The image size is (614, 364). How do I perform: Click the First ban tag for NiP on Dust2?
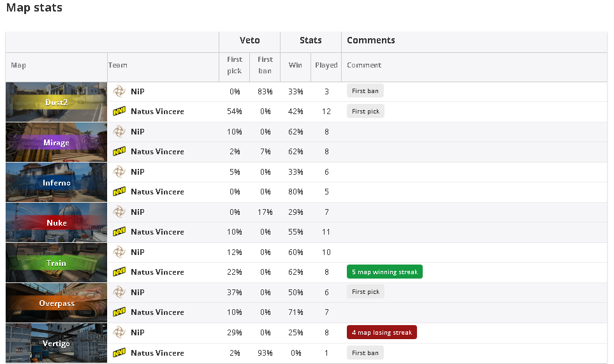(365, 91)
